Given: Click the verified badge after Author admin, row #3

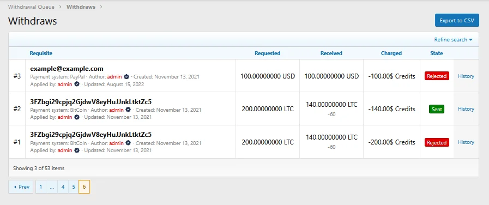Looking at the screenshot, I should (126, 76).
